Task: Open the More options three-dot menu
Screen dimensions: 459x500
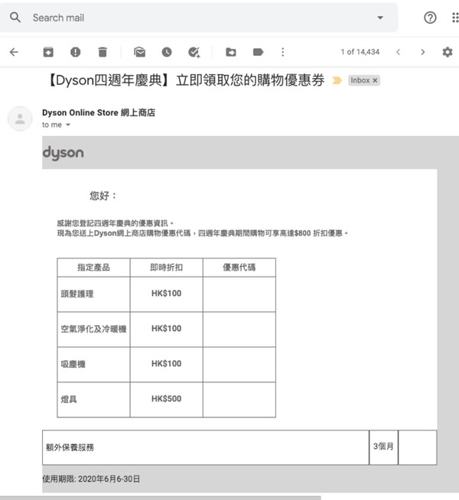Action: coord(282,52)
